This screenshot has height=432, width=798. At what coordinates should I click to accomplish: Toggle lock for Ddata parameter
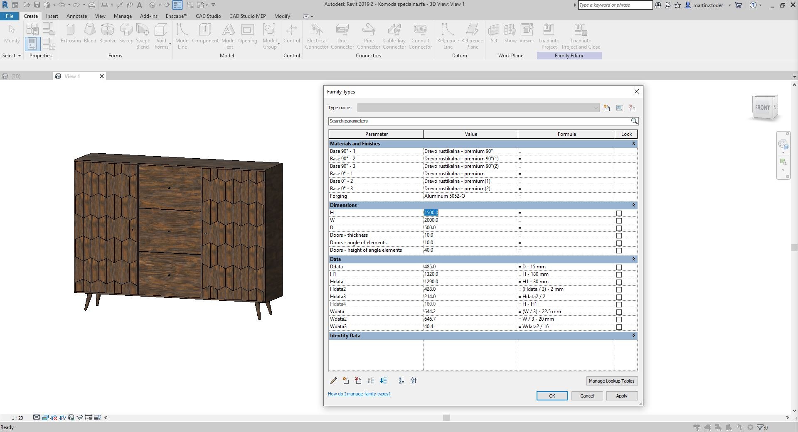tap(619, 267)
